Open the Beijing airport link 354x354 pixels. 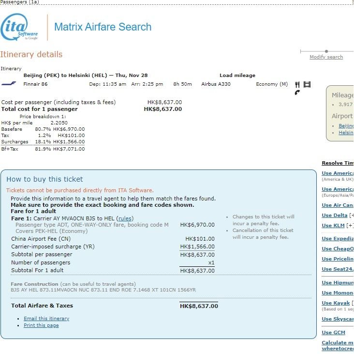(346, 126)
